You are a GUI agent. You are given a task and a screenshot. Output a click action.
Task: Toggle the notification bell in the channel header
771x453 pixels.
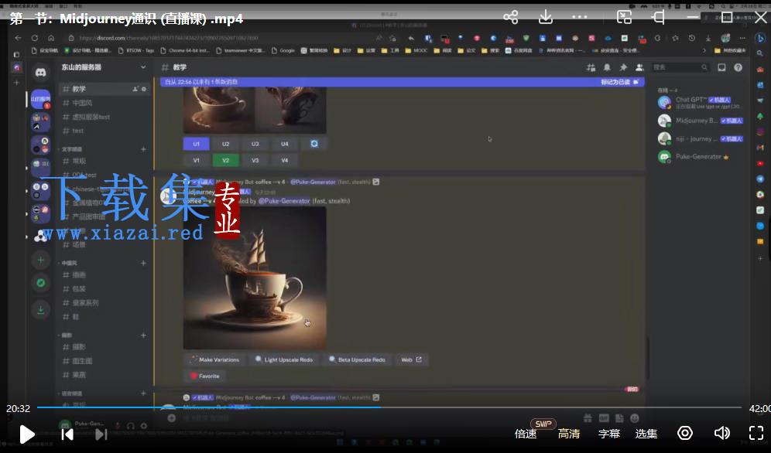pos(607,67)
